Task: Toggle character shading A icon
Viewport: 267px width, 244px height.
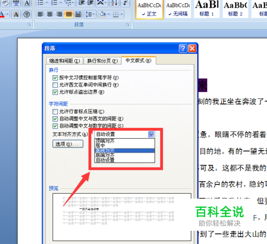Action: click(16, 14)
